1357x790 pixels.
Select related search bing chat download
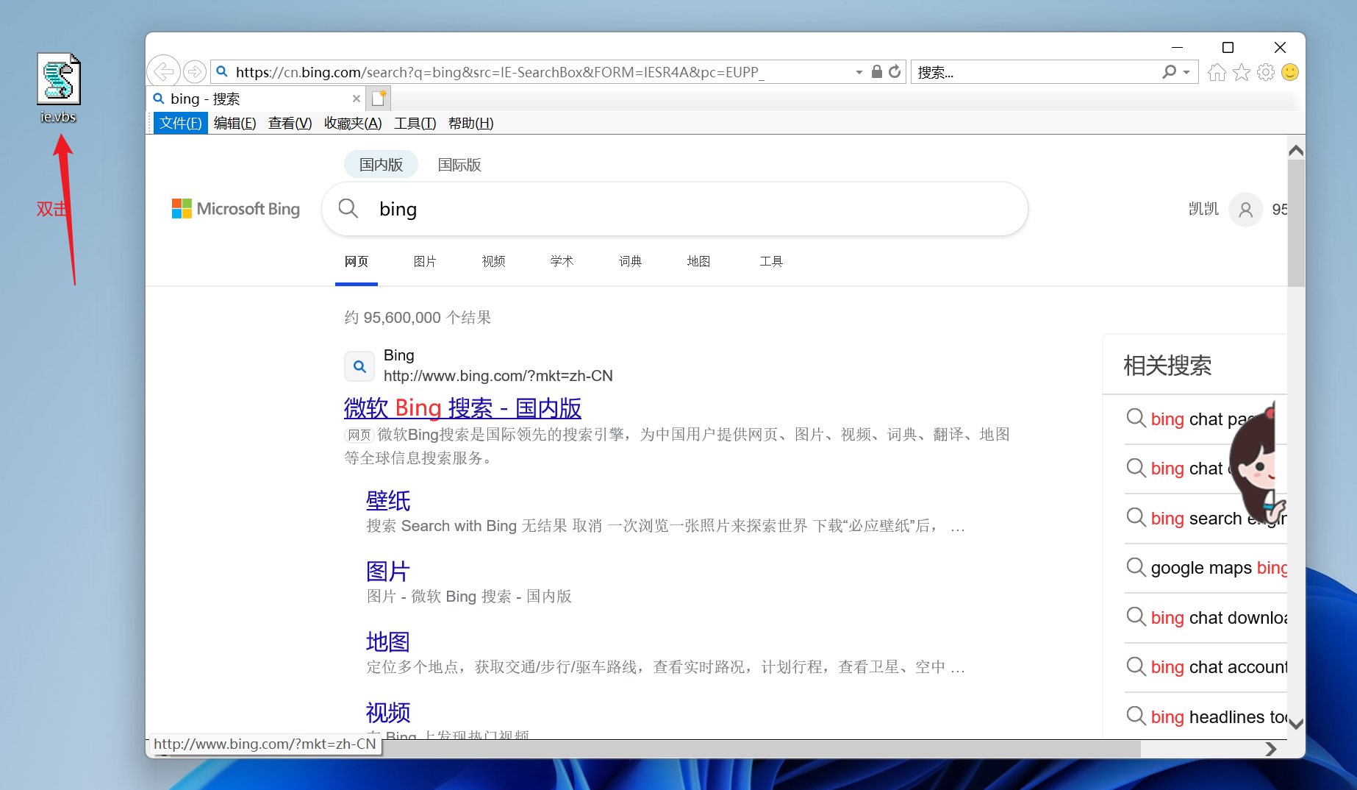[x=1220, y=617]
